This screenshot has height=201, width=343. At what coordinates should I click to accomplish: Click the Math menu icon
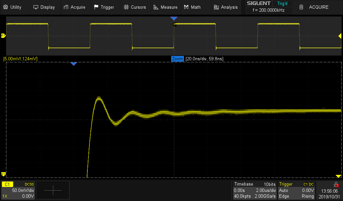tap(187, 7)
